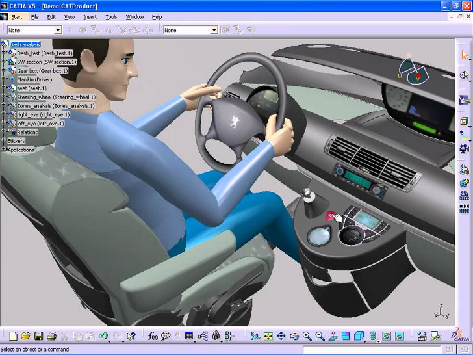Select Dash analysis root in tree
This screenshot has height=355, width=473.
[x=25, y=44]
